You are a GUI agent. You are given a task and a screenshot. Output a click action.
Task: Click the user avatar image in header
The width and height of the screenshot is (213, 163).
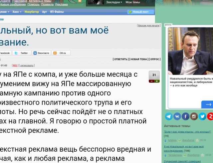click(96, 2)
